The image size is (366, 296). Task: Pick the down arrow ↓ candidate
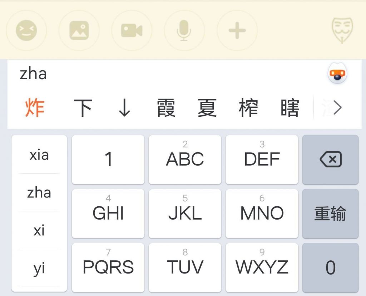pos(124,108)
